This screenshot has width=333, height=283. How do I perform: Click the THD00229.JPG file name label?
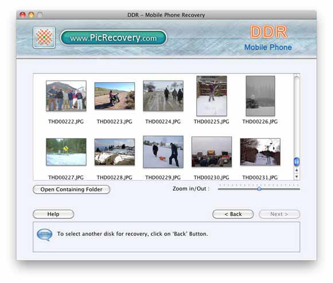tap(163, 177)
